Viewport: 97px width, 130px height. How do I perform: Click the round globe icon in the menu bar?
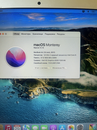click(x=83, y=11)
